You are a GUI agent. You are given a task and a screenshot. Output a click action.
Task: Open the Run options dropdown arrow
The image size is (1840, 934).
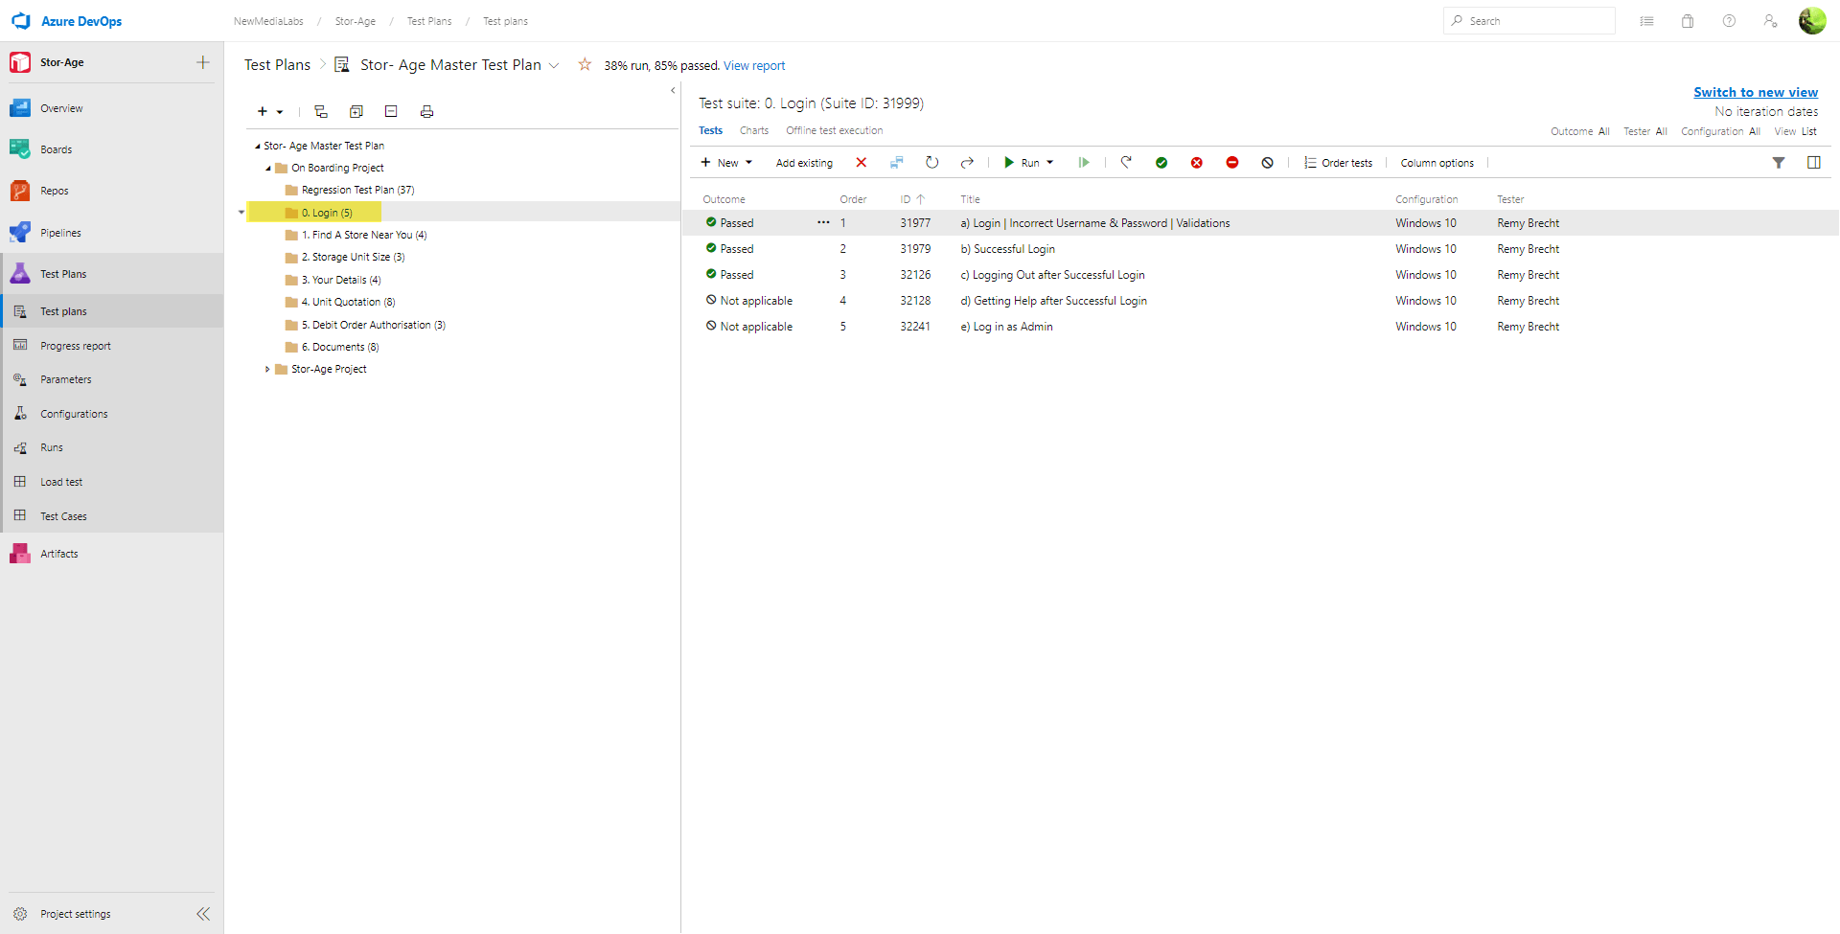click(1050, 163)
